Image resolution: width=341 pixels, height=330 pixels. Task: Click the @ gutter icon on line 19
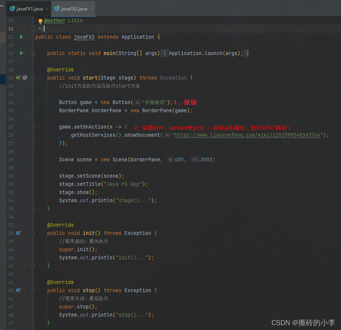[x=25, y=77]
